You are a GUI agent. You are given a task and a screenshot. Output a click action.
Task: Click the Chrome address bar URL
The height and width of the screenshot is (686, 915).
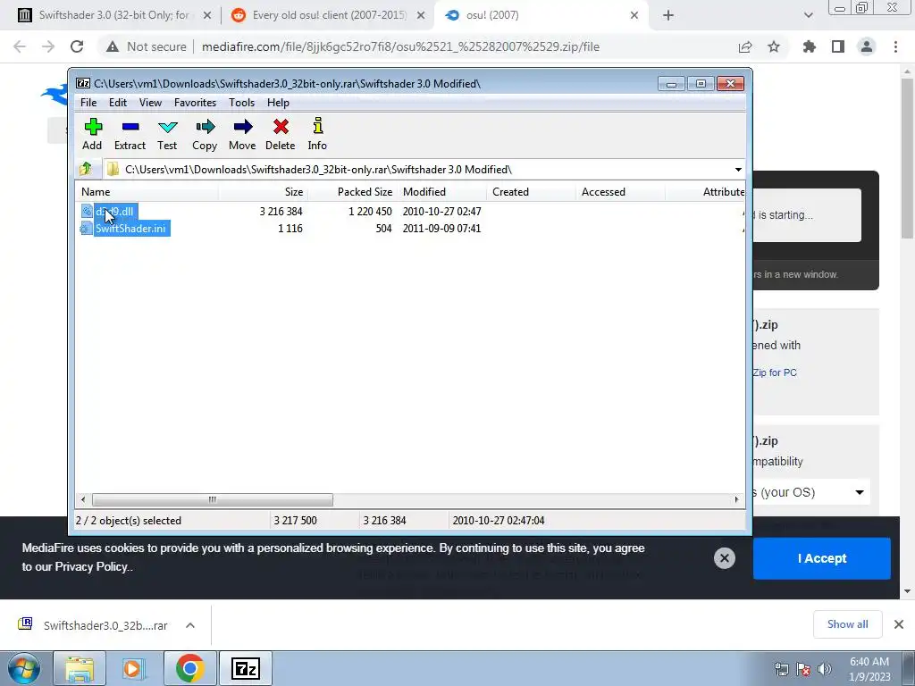point(400,46)
